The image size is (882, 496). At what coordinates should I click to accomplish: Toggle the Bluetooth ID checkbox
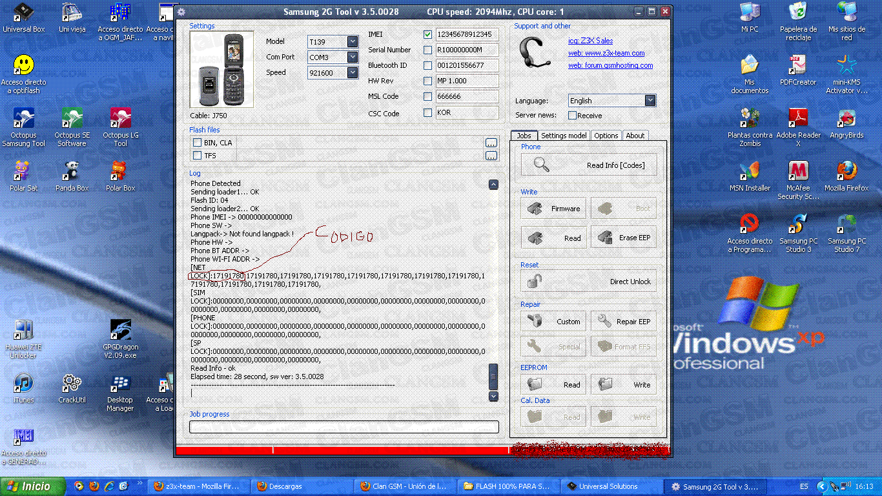pyautogui.click(x=427, y=65)
